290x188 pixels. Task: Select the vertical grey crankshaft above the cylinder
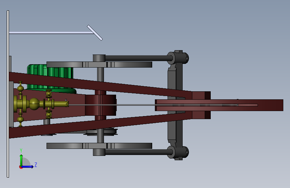point(100,74)
